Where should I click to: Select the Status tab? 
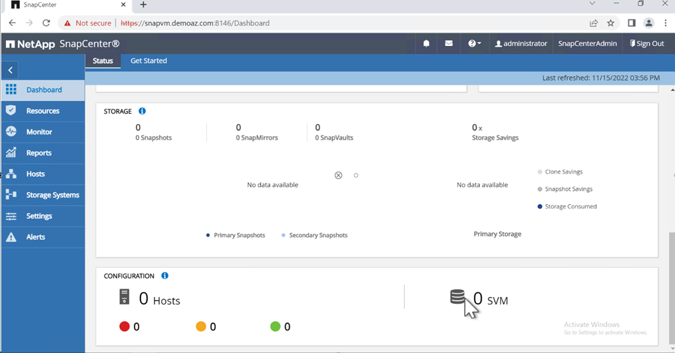coord(103,60)
